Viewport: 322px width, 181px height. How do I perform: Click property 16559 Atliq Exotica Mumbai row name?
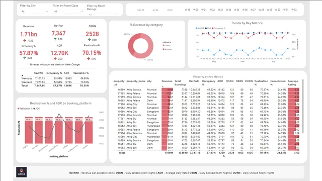(134, 89)
